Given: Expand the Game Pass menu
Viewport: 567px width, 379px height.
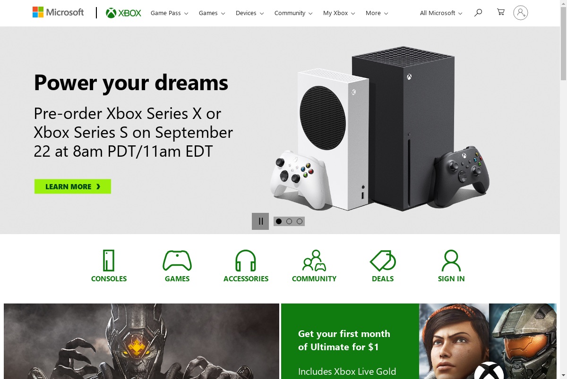Looking at the screenshot, I should tap(169, 13).
